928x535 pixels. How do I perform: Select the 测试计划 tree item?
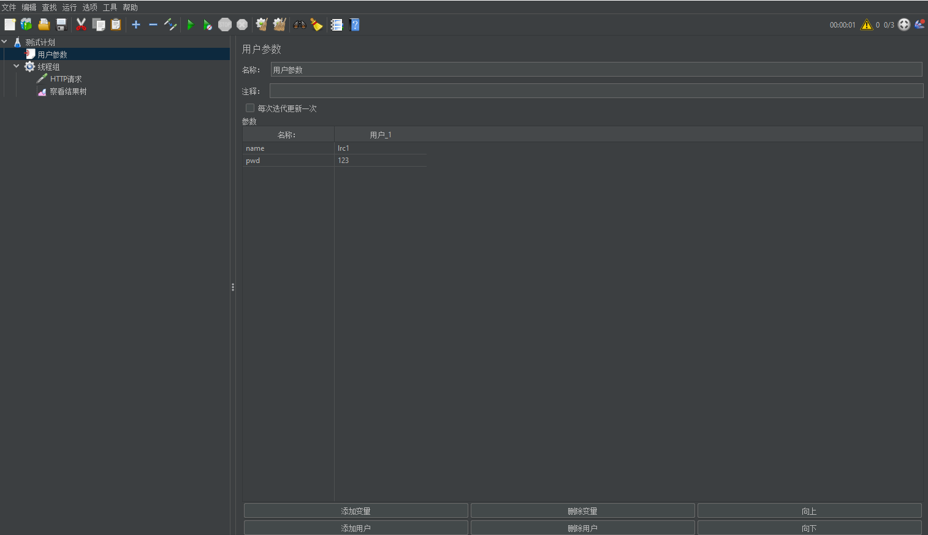click(x=40, y=42)
